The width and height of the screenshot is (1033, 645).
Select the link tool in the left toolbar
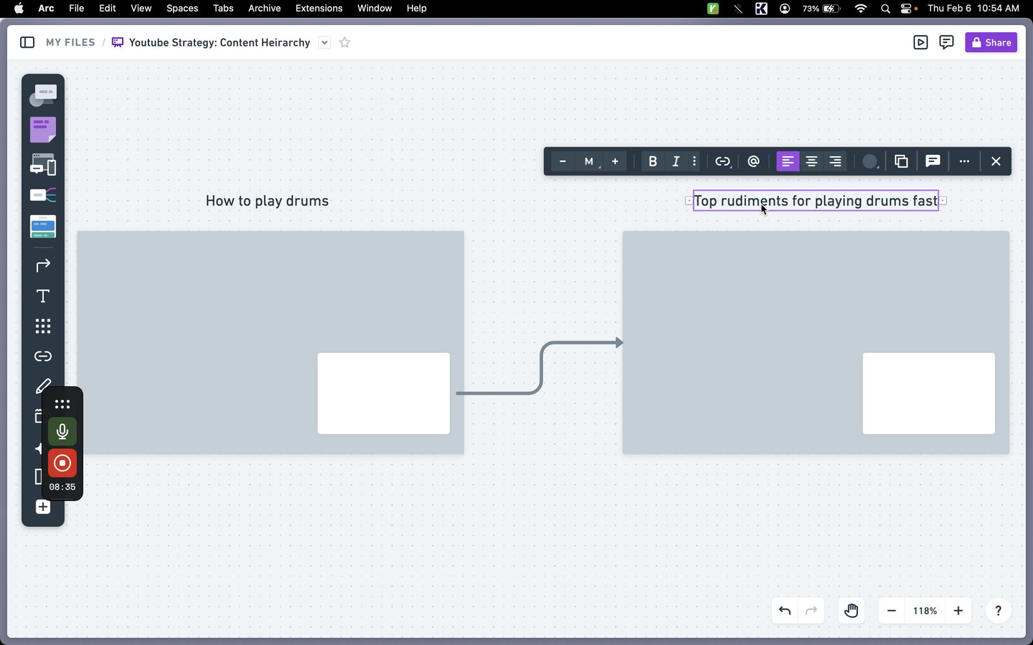pyautogui.click(x=43, y=356)
